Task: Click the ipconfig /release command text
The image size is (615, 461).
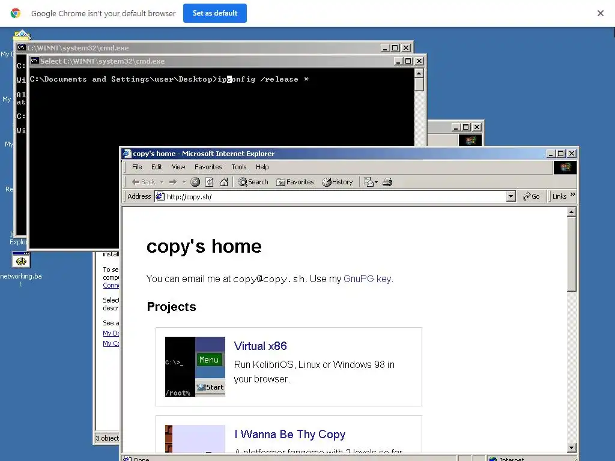Action: pos(263,79)
